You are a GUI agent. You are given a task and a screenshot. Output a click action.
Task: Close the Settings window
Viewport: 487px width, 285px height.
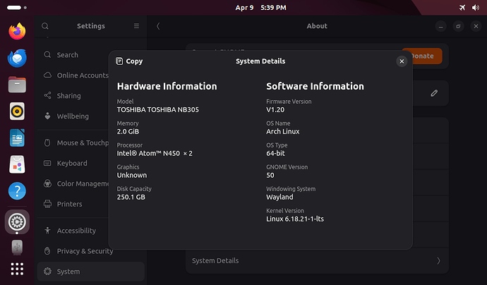click(x=476, y=26)
